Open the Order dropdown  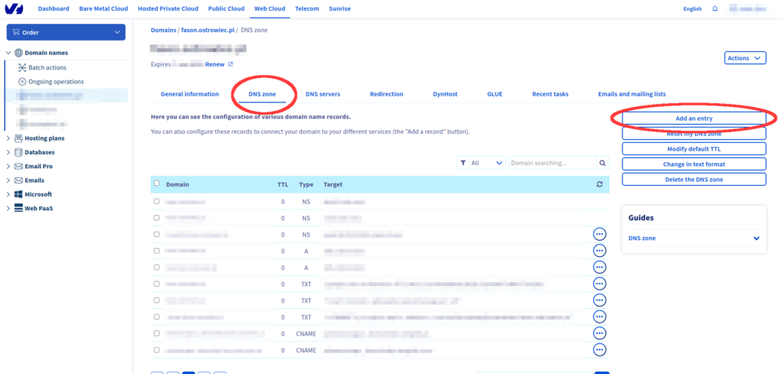(x=65, y=32)
